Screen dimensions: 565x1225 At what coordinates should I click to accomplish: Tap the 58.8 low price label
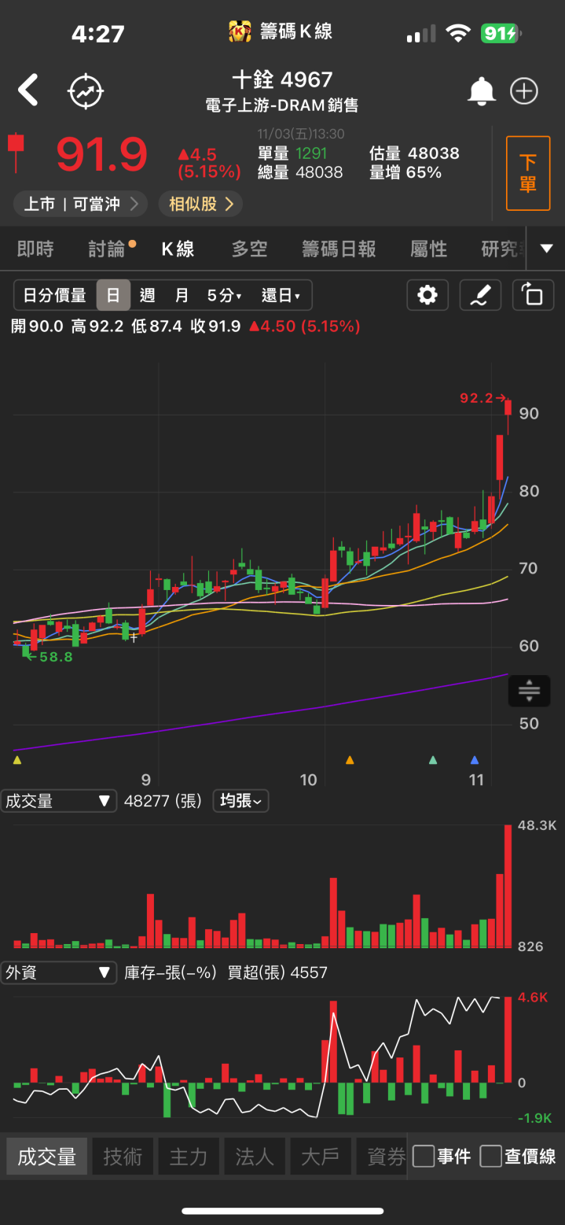click(56, 656)
